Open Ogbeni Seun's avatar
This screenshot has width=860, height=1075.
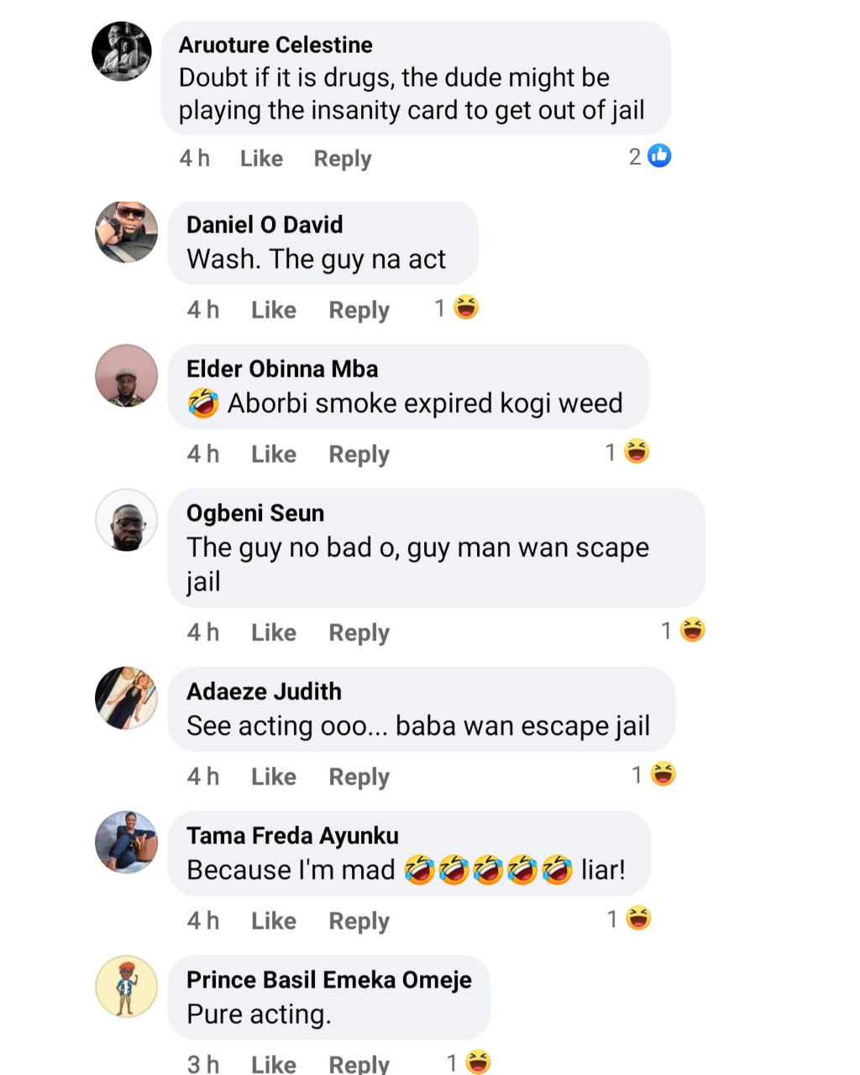[x=127, y=521]
